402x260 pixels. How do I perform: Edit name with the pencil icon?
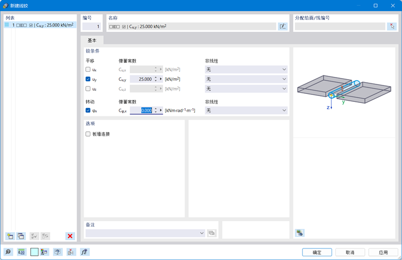pos(282,26)
